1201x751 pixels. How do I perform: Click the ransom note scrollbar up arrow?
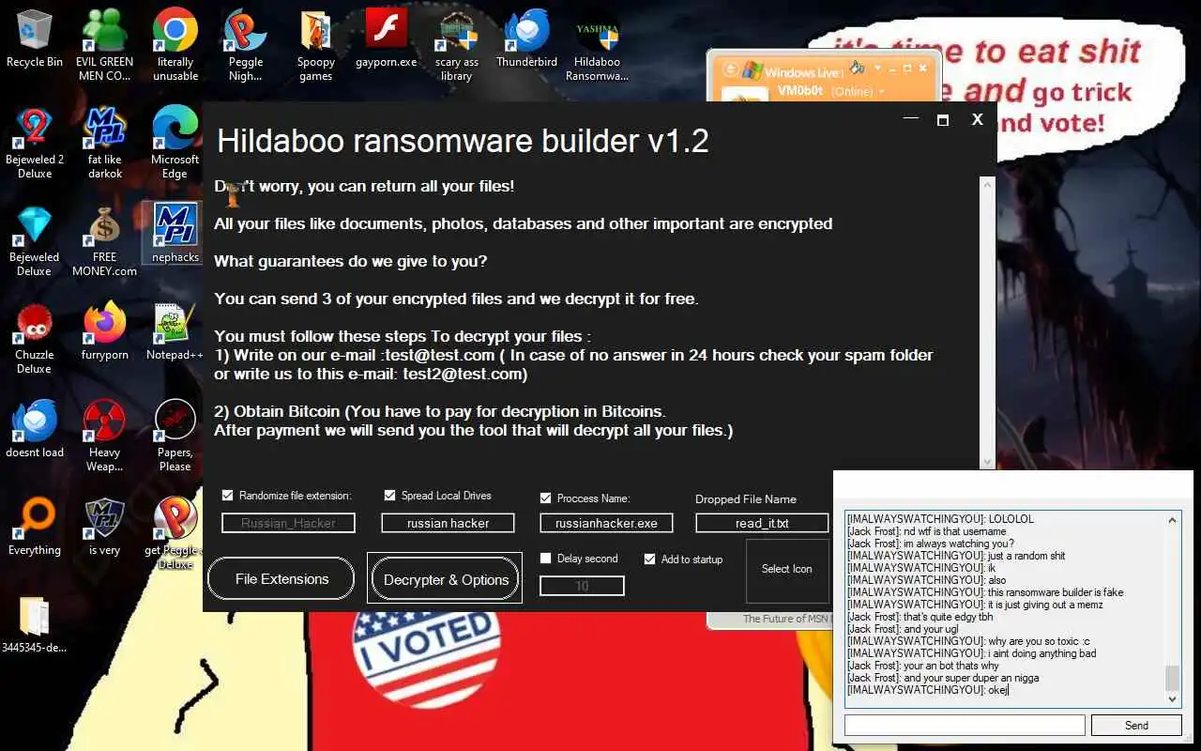point(987,185)
